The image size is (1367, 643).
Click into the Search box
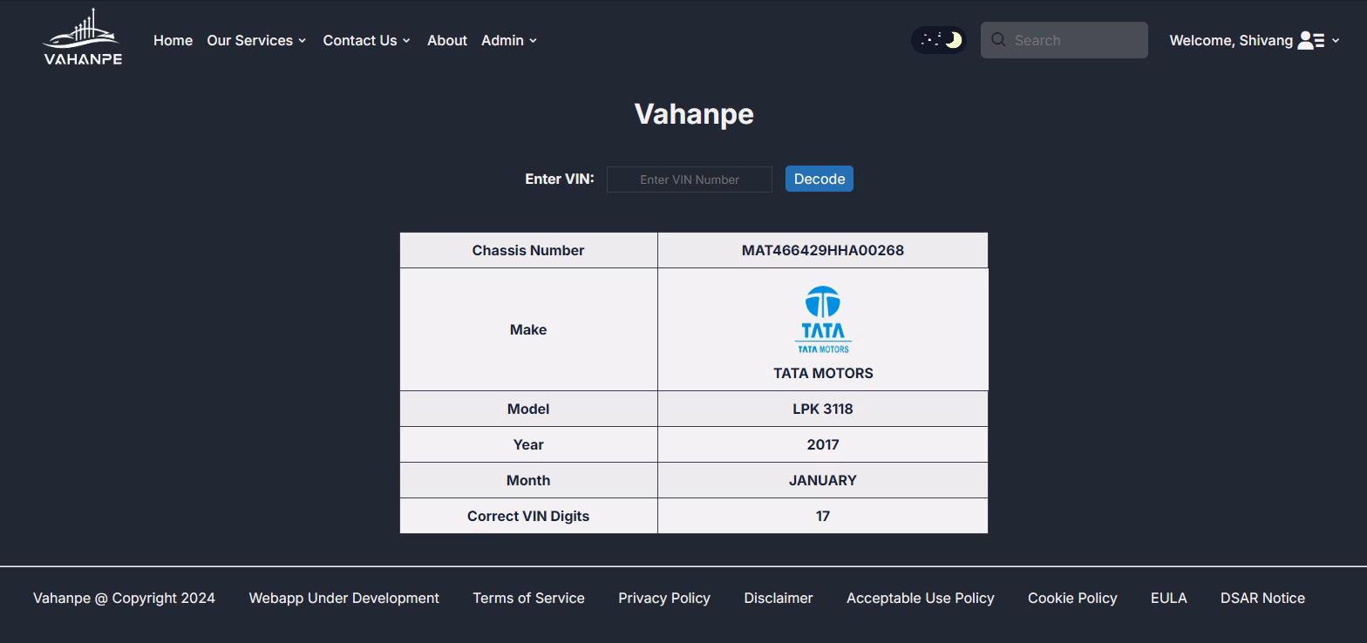(1064, 40)
